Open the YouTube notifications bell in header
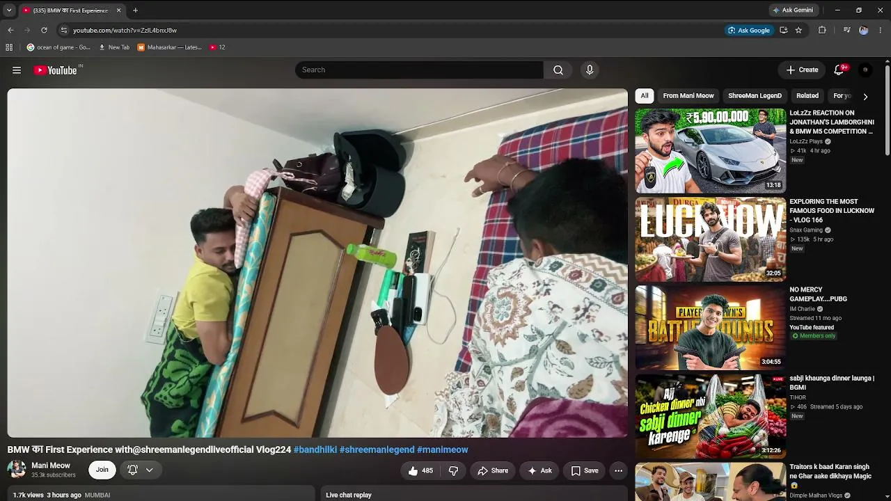Screen dimensions: 891x501 [839, 70]
